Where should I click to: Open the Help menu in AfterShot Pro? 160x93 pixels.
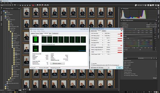[11, 3]
